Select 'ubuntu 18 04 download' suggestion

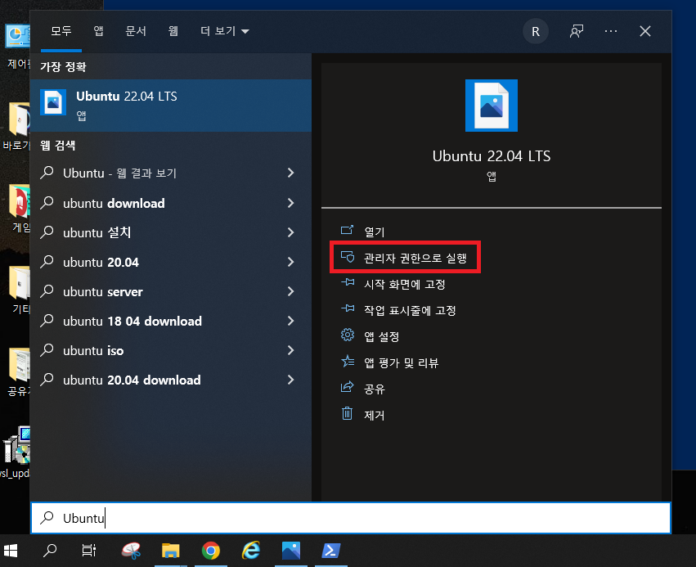pyautogui.click(x=171, y=321)
